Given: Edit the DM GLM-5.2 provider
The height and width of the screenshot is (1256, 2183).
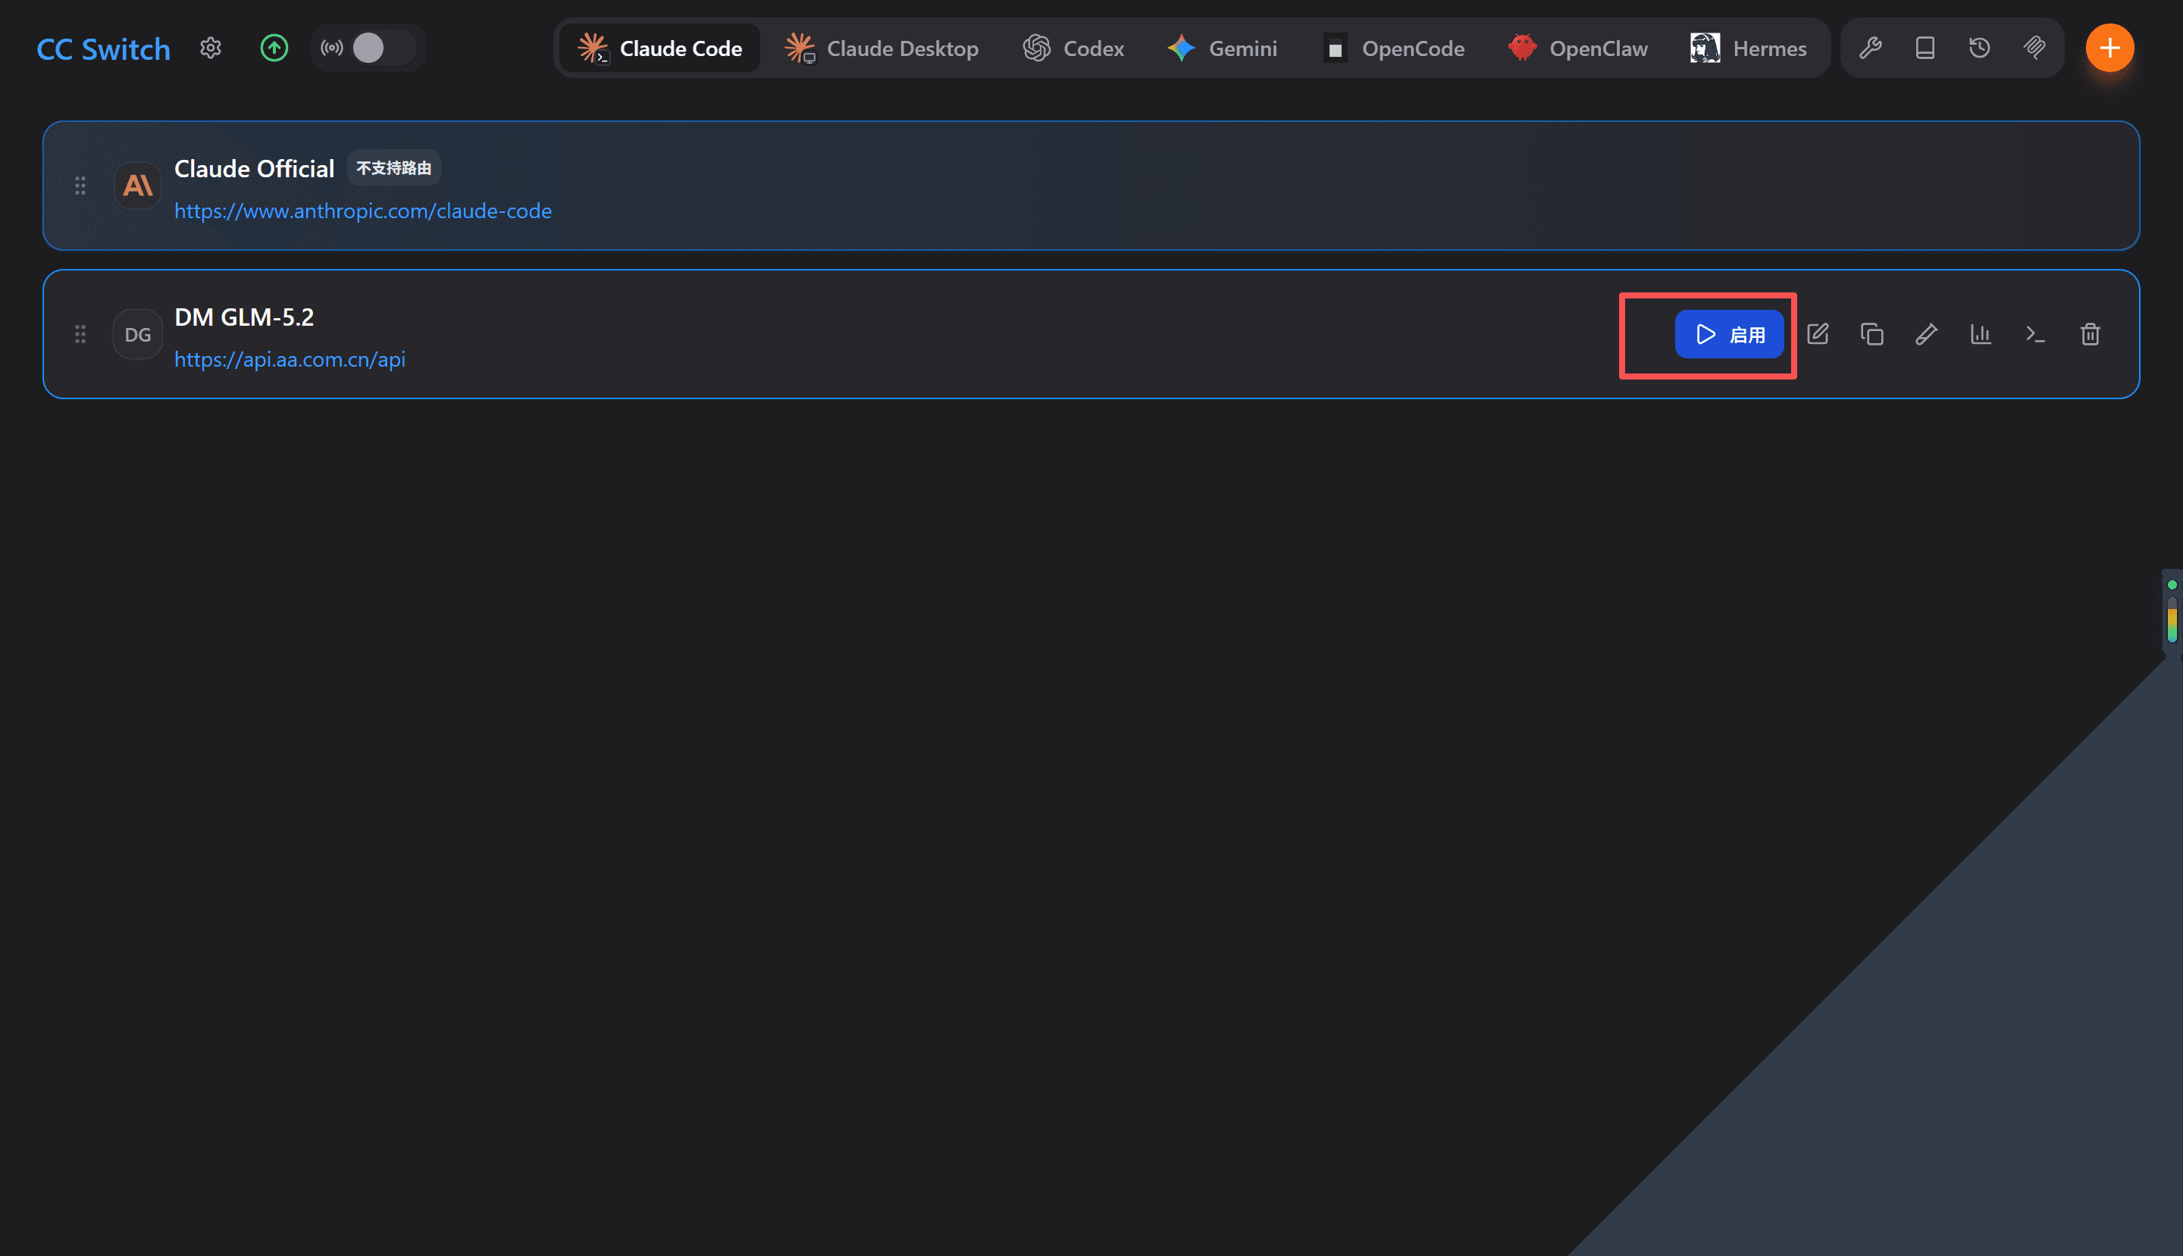Looking at the screenshot, I should click(1818, 334).
